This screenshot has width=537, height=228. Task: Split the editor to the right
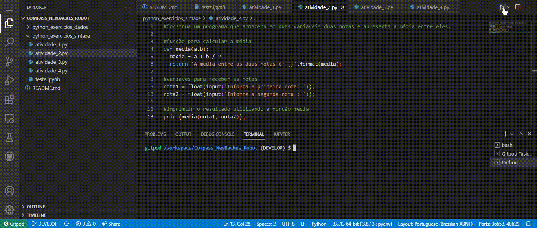tap(518, 7)
